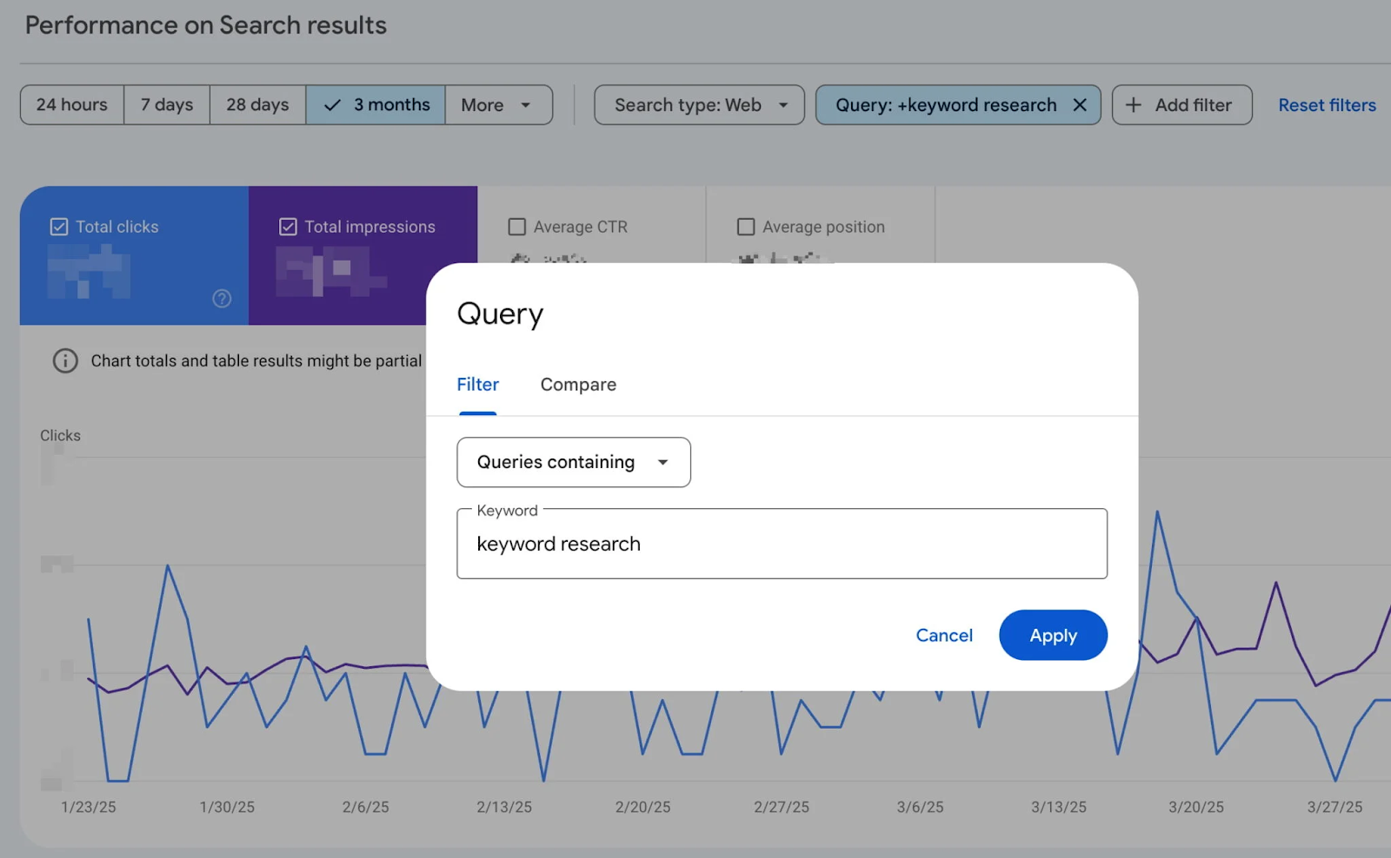The height and width of the screenshot is (858, 1391).
Task: Enable the Average CTR metric
Action: (x=516, y=226)
